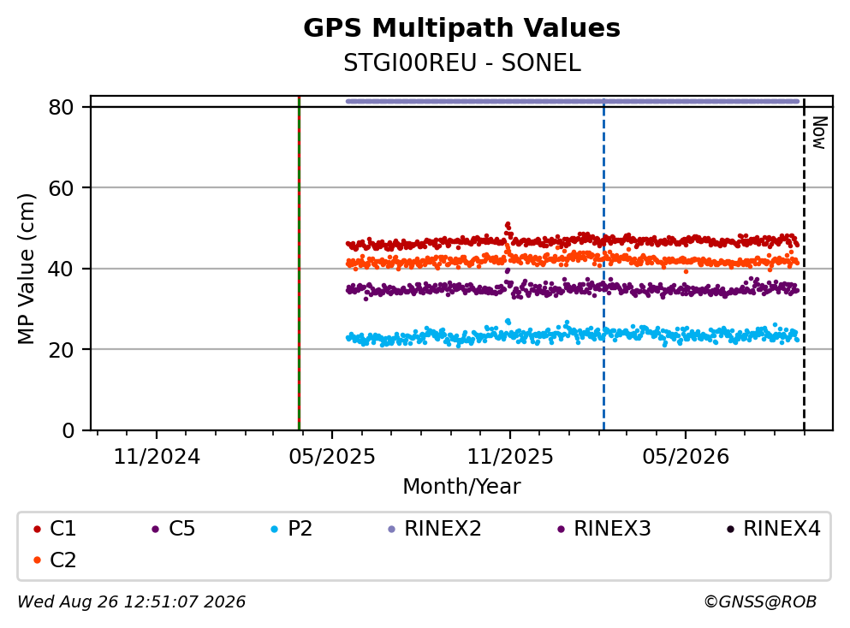Click the RINEX2 horizontal bar at top
The width and height of the screenshot is (850, 628).
pyautogui.click(x=573, y=101)
